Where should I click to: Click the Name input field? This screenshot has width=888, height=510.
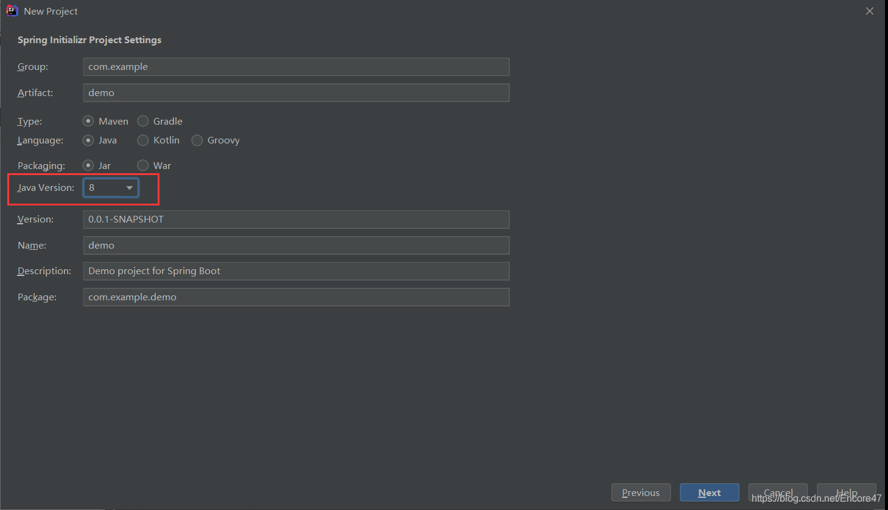pos(296,245)
